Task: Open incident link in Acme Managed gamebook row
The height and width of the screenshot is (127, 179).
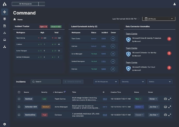Action: tap(104, 54)
